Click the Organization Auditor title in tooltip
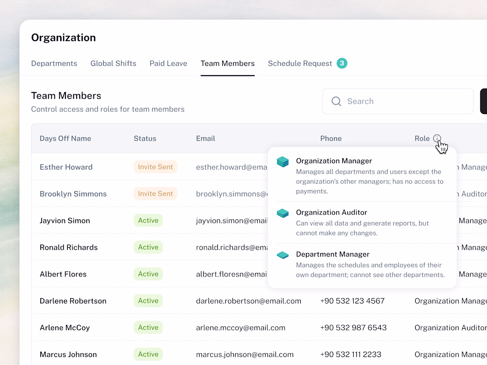The width and height of the screenshot is (487, 365). coord(332,212)
